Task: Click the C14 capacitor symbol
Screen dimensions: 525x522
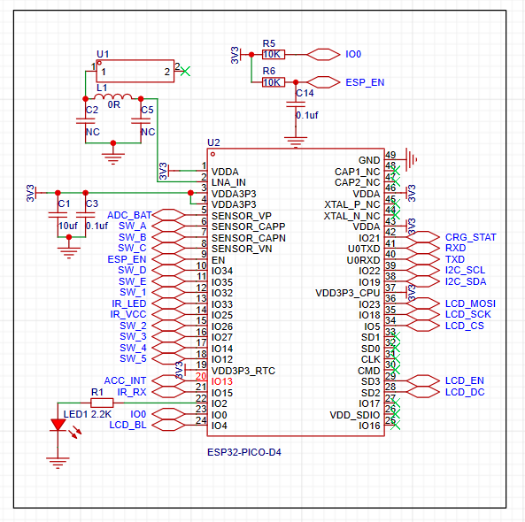Action: coord(296,104)
